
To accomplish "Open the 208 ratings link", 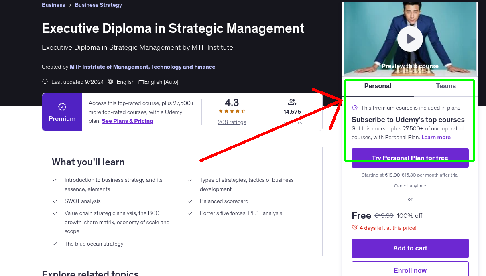I will pyautogui.click(x=232, y=122).
